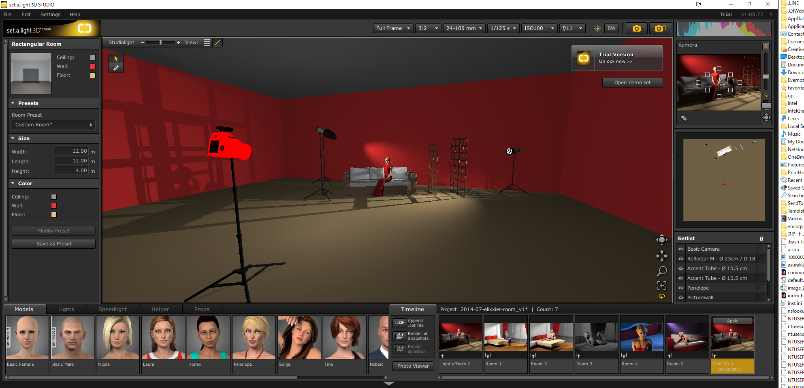
Task: Switch to the Lights tab
Action: [x=66, y=309]
